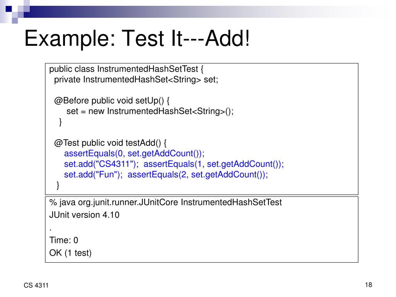Click the '@Test public void testAdd()' line
The width and height of the screenshot is (396, 297).
point(110,143)
